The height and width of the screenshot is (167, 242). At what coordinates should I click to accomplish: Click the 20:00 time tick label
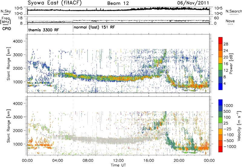tap(179, 161)
